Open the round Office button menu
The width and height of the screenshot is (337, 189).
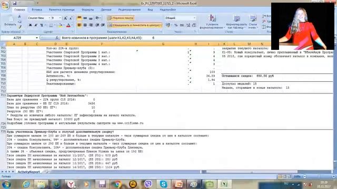[x=5, y=6]
